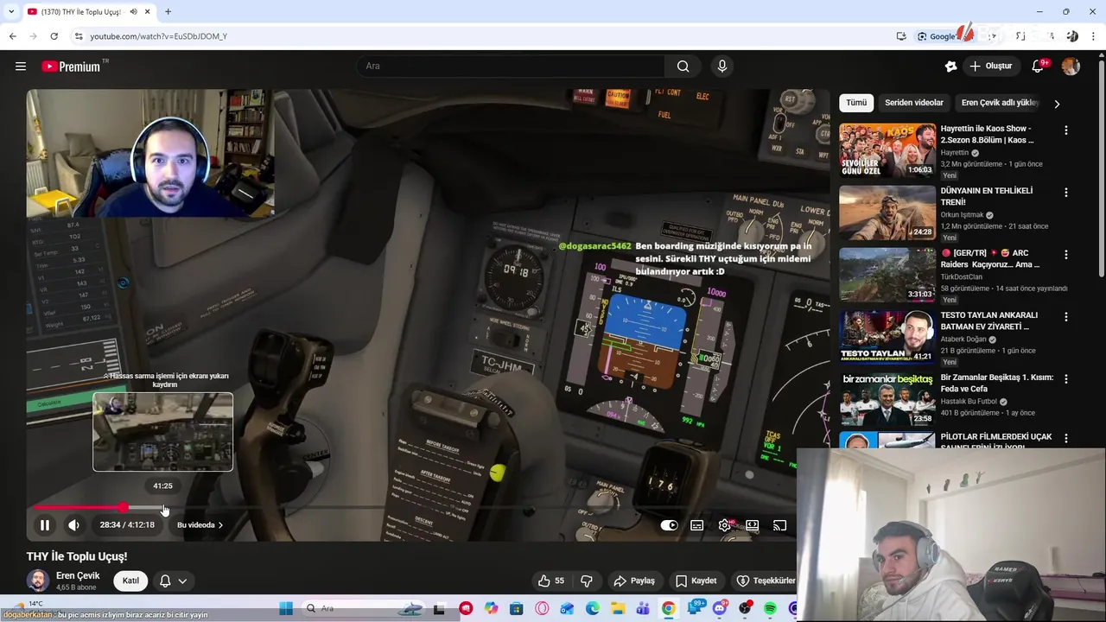The width and height of the screenshot is (1106, 622).
Task: Open Spotify from the taskbar
Action: [x=769, y=608]
